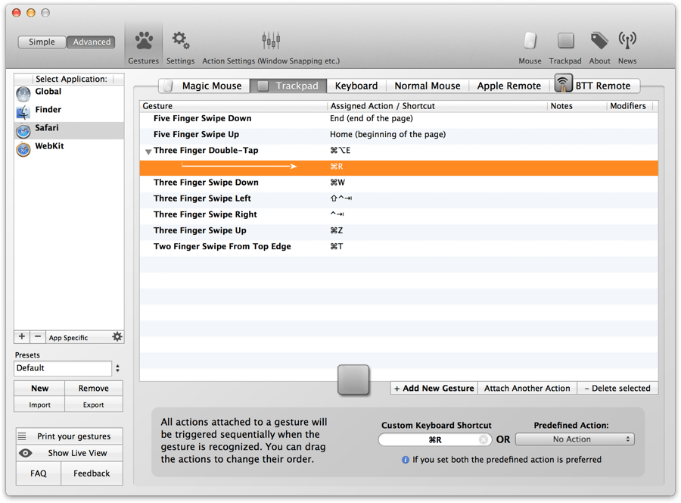The height and width of the screenshot is (503, 681).
Task: Click the Notes column header
Action: [577, 106]
